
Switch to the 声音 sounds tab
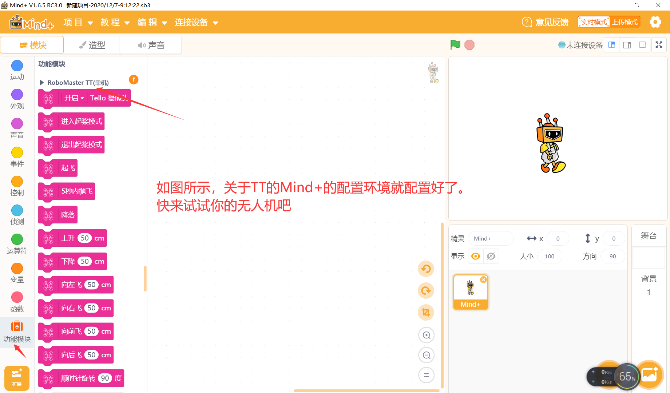[151, 45]
